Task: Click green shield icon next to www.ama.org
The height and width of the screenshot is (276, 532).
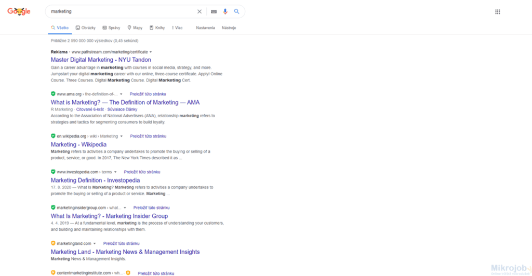Action: (x=53, y=94)
